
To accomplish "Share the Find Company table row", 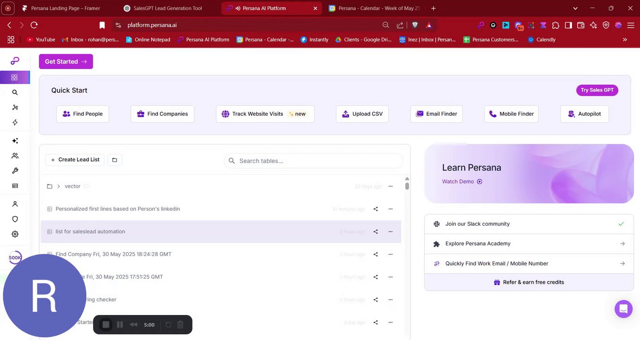I will [375, 254].
